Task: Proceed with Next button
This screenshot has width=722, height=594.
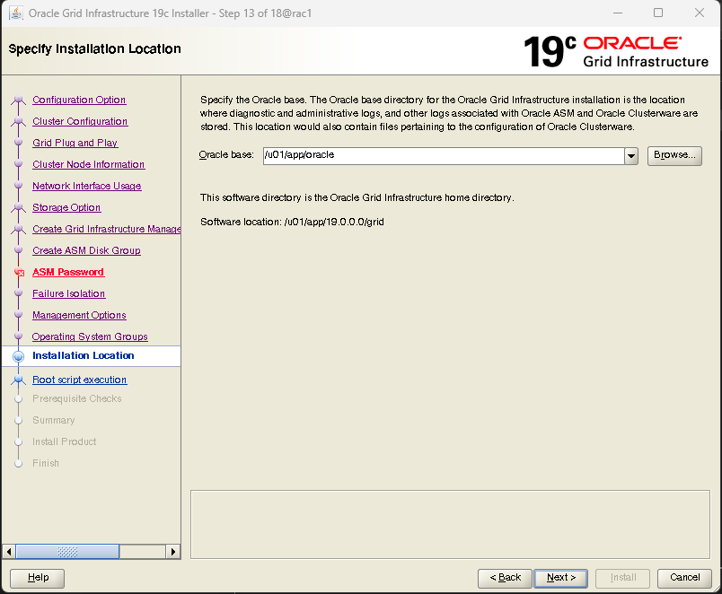Action: pyautogui.click(x=561, y=578)
